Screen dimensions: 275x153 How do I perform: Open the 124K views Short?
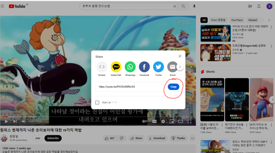[212, 100]
